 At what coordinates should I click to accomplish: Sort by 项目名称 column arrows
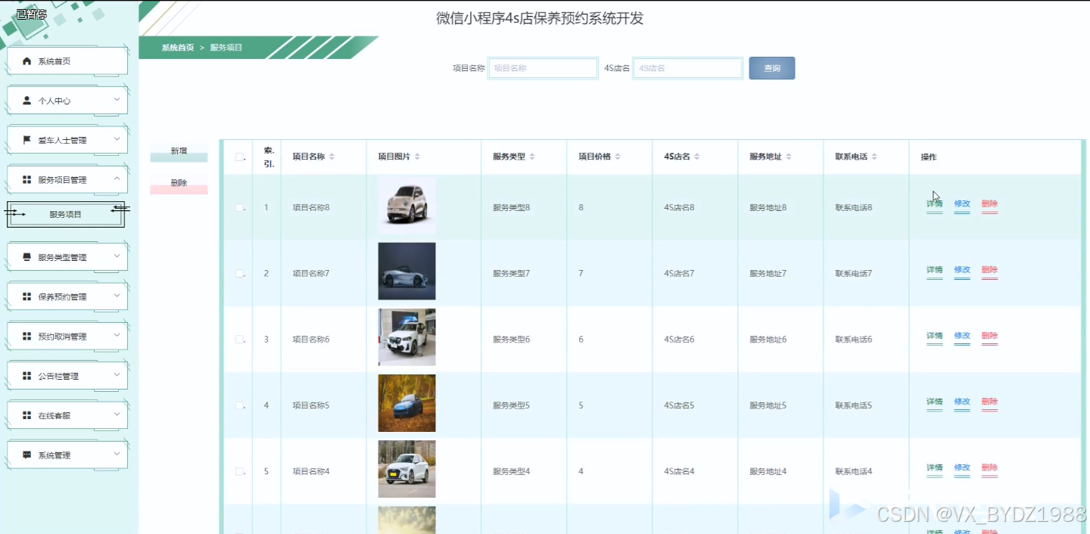coord(332,157)
